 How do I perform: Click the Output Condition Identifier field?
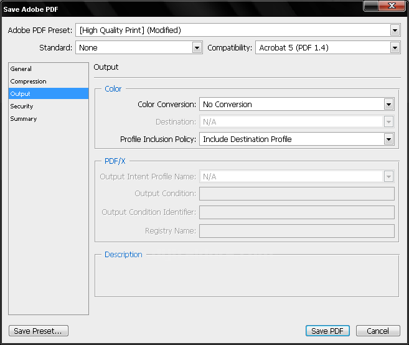(297, 212)
